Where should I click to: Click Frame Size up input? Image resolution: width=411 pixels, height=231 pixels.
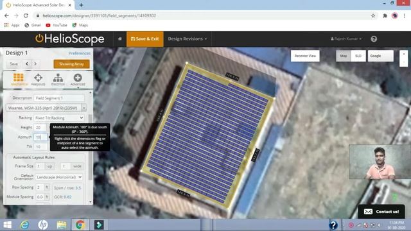(x=40, y=166)
